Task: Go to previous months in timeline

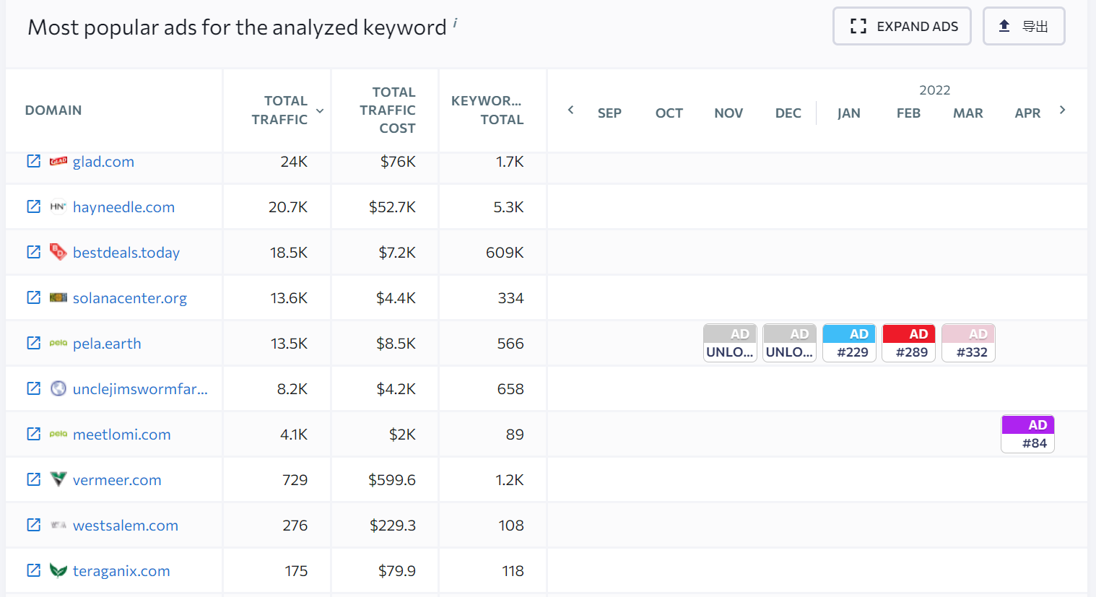Action: coord(570,110)
